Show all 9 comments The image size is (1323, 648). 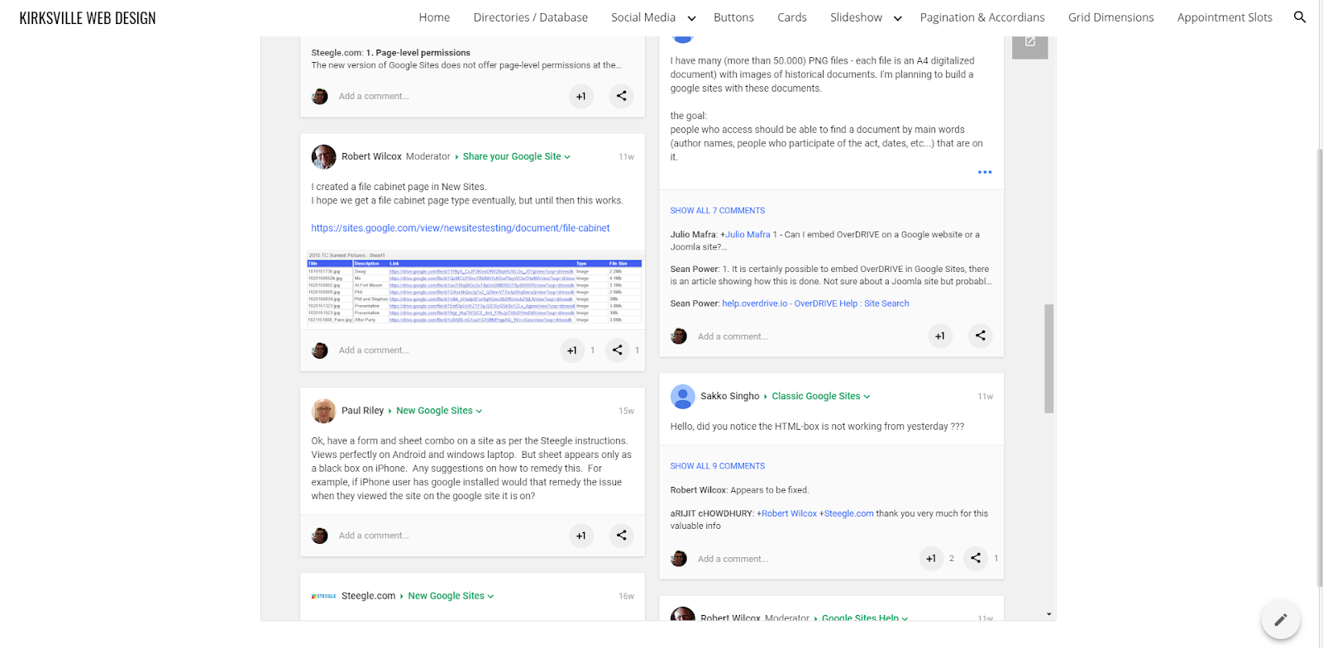point(718,466)
